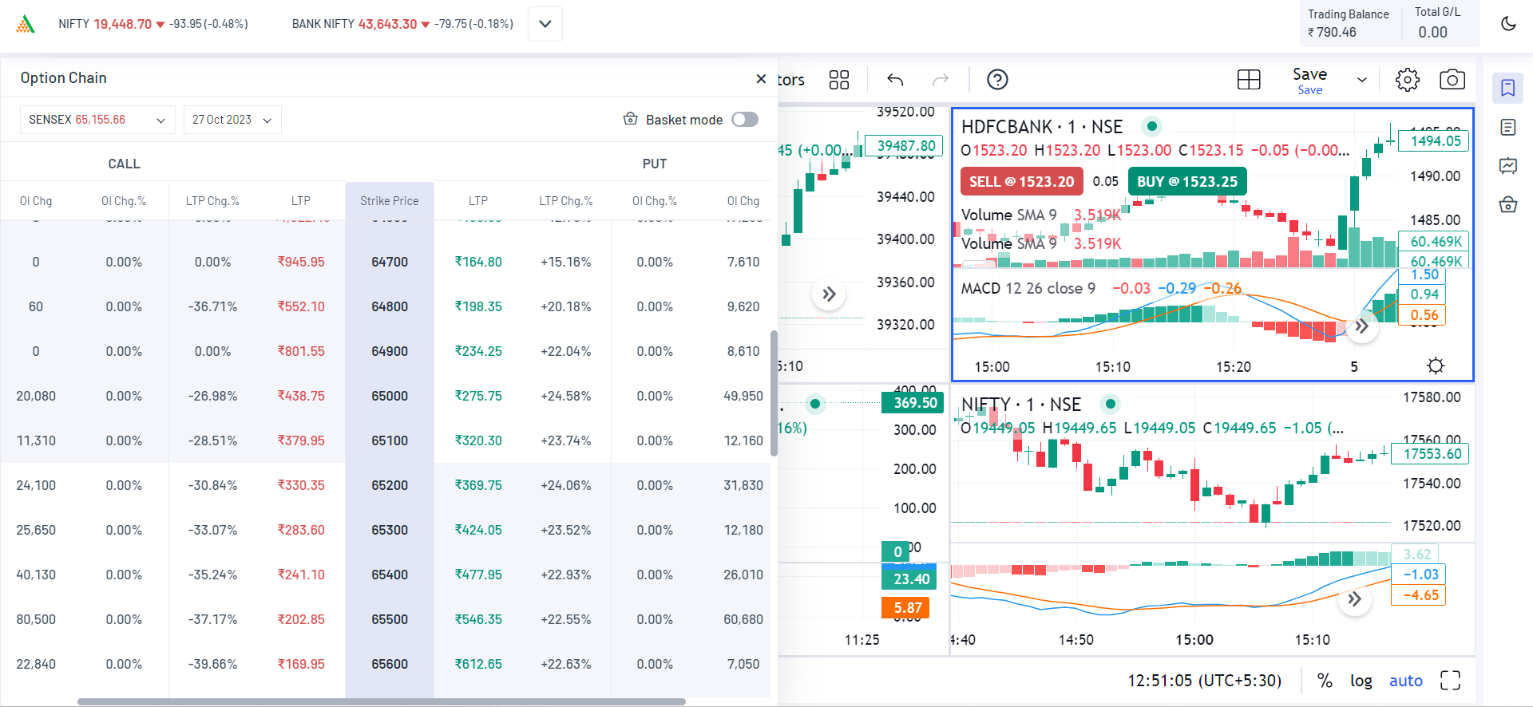Toggle percent scale on chart
1533x707 pixels.
1325,681
